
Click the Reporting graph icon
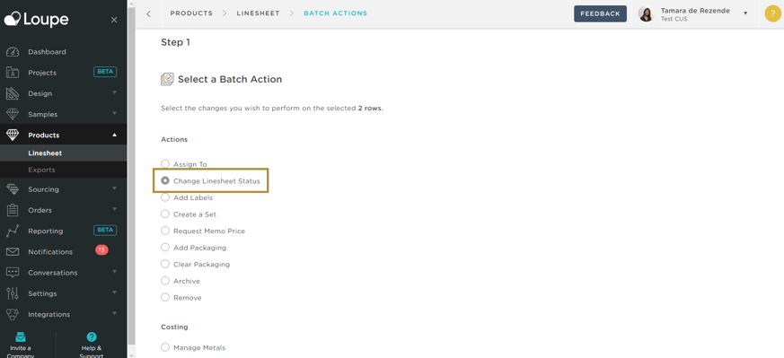pyautogui.click(x=13, y=231)
